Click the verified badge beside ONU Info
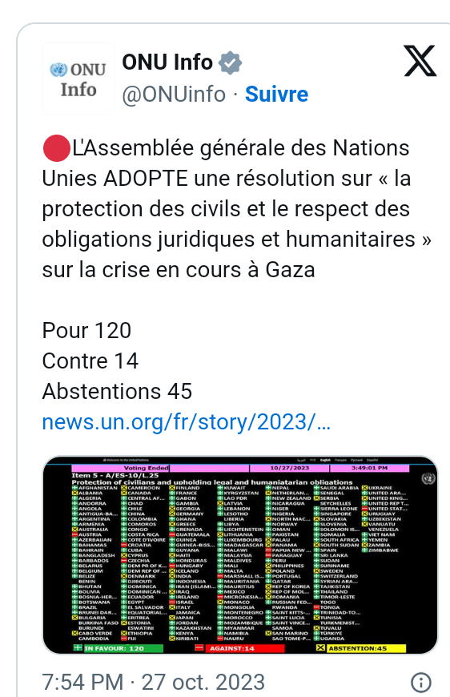Viewport: 450px width, 697px height. 230,62
